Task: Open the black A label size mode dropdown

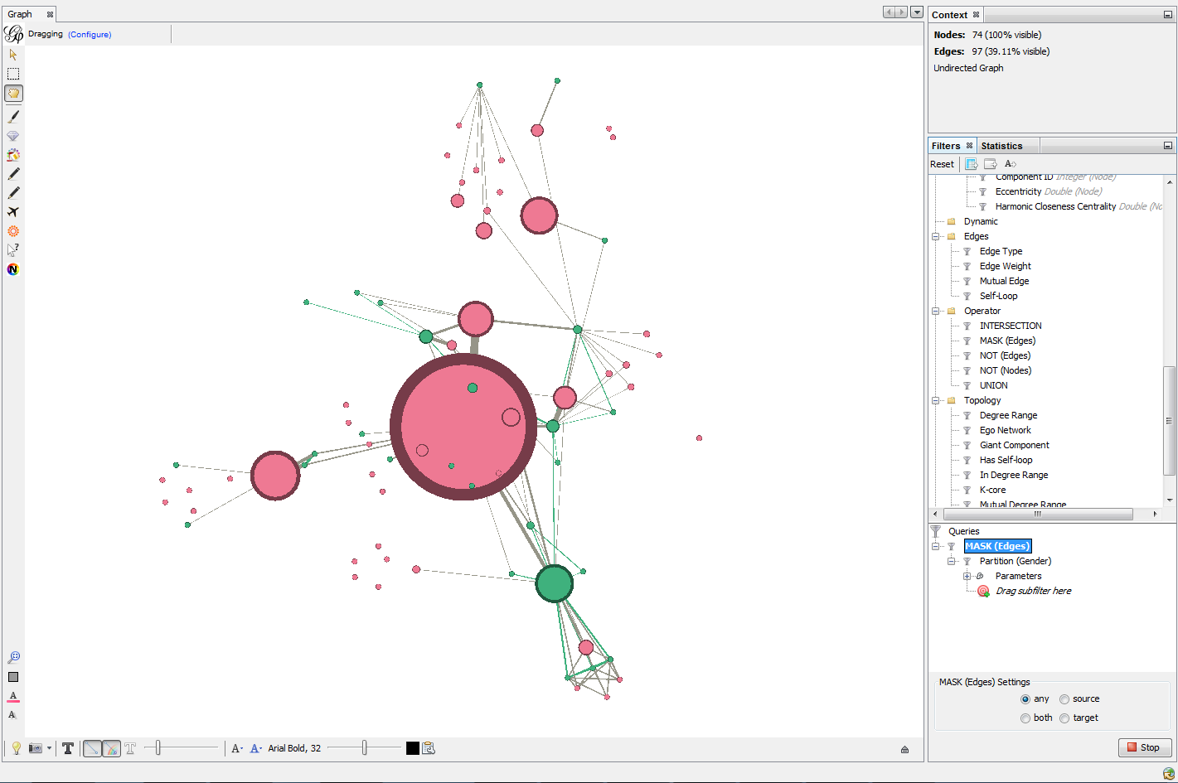Action: [237, 748]
